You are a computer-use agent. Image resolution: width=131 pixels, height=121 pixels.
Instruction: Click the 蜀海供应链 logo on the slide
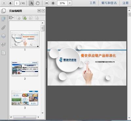(x=68, y=60)
